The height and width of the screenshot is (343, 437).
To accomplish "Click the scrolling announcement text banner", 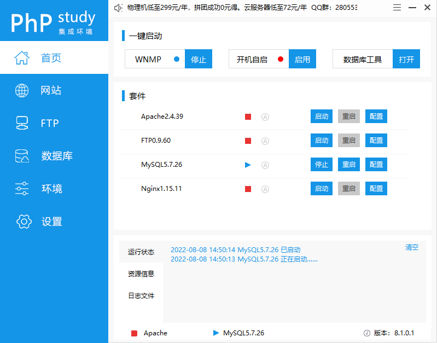I will (x=242, y=8).
